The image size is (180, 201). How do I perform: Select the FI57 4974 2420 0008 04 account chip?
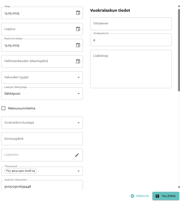20,171
